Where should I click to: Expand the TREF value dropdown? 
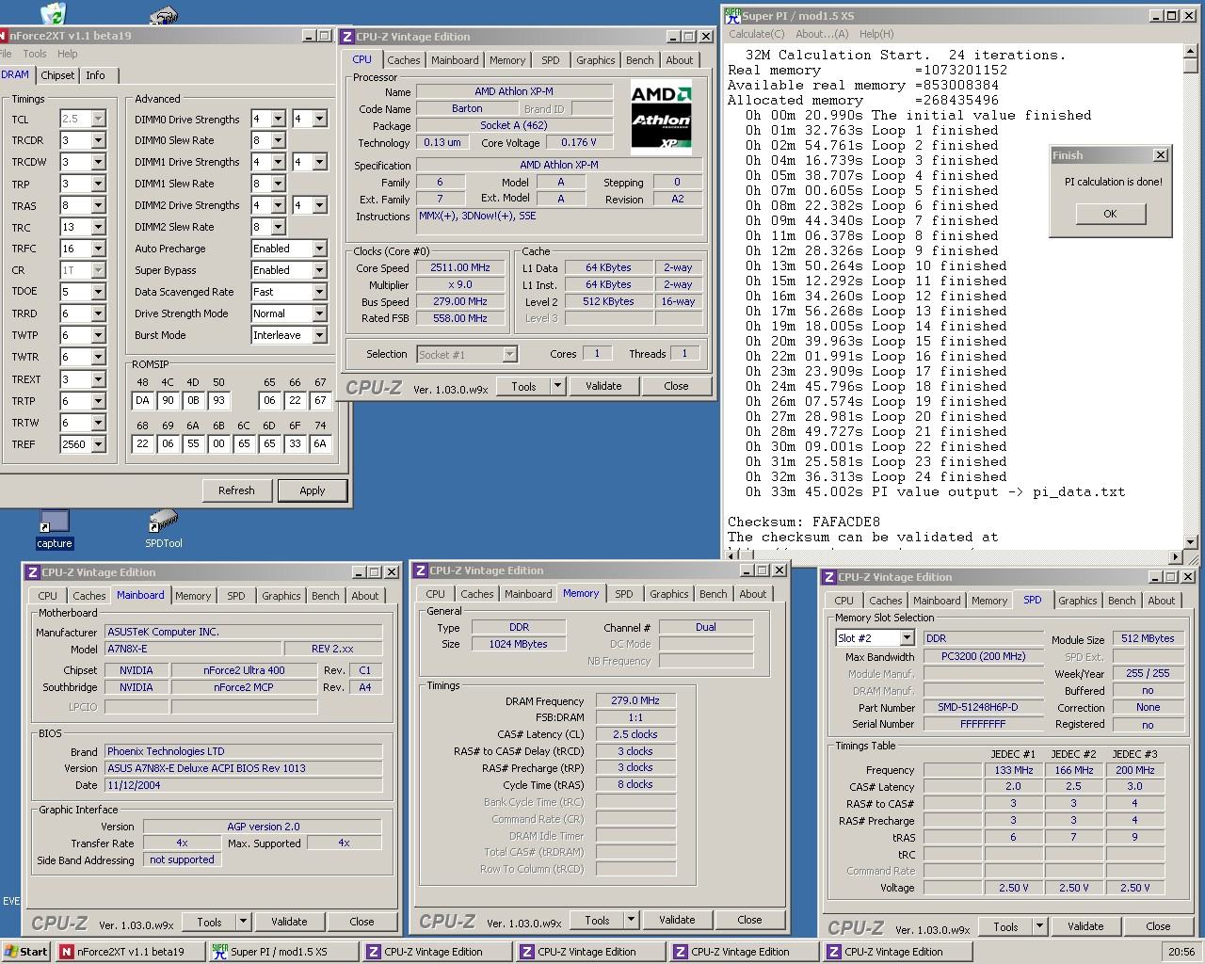98,444
